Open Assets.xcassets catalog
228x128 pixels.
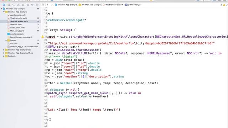pos(17,34)
